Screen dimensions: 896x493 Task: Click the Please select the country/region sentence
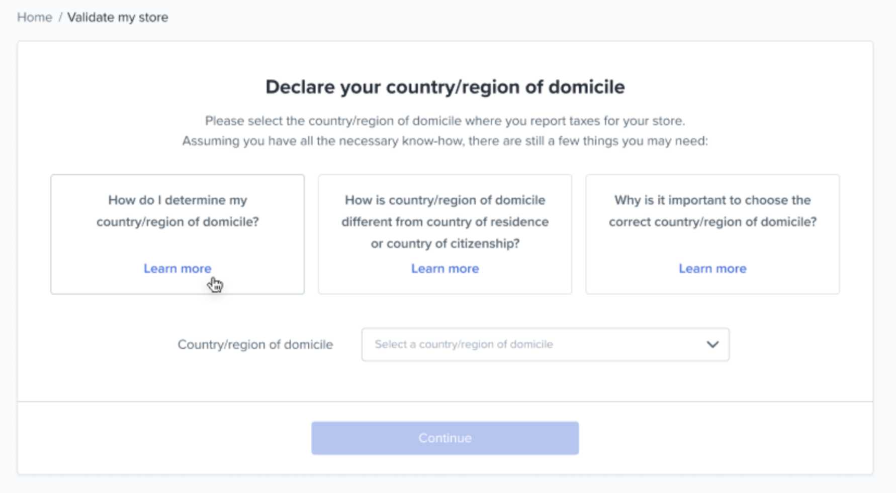tap(445, 121)
